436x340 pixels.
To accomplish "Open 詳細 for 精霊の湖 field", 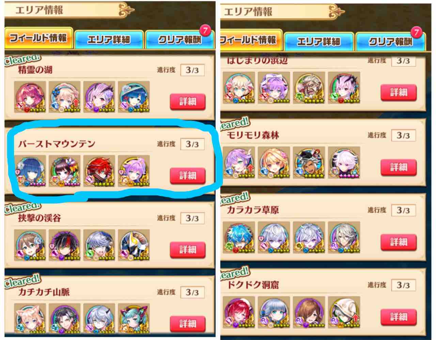I will pyautogui.click(x=188, y=102).
